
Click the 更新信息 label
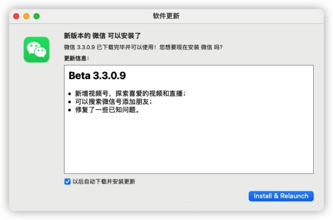[77, 58]
